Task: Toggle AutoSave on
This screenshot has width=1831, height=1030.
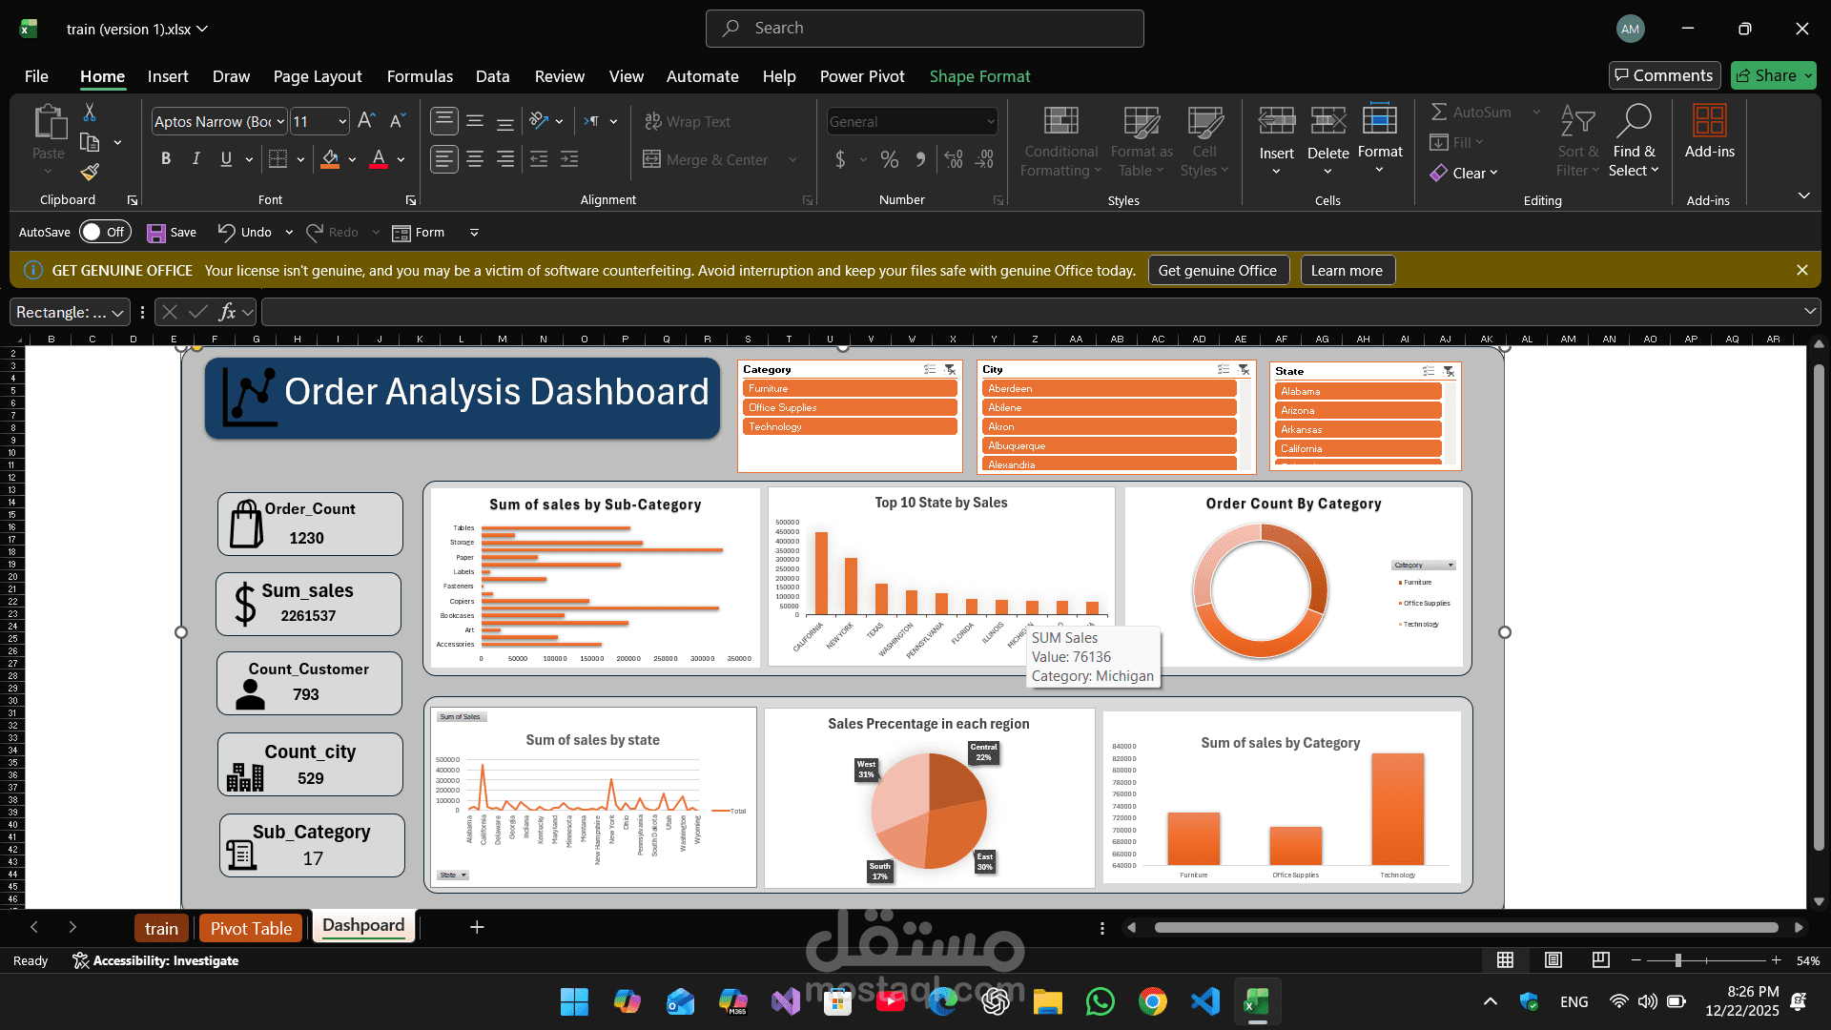Action: pos(104,232)
